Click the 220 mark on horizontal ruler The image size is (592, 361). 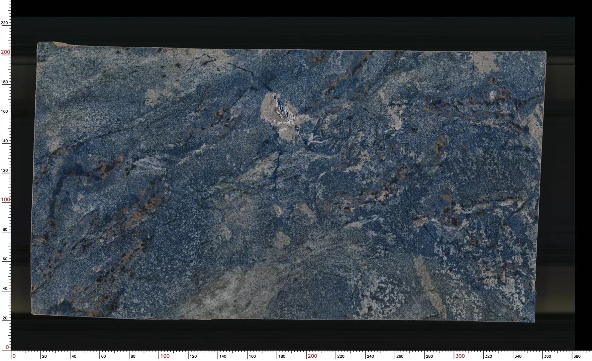(341, 356)
